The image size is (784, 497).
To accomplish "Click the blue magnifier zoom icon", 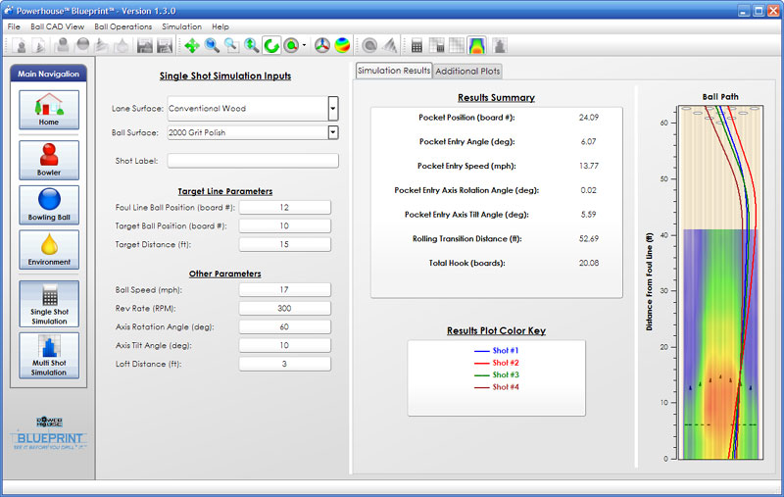I will (x=212, y=46).
